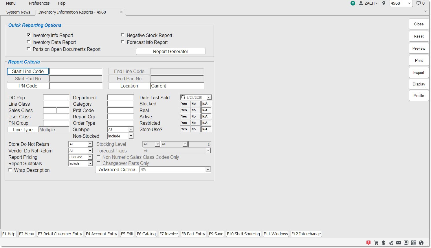Image resolution: width=431 pixels, height=248 pixels.
Task: Enable the Negative Stock Report checkbox
Action: 123,35
